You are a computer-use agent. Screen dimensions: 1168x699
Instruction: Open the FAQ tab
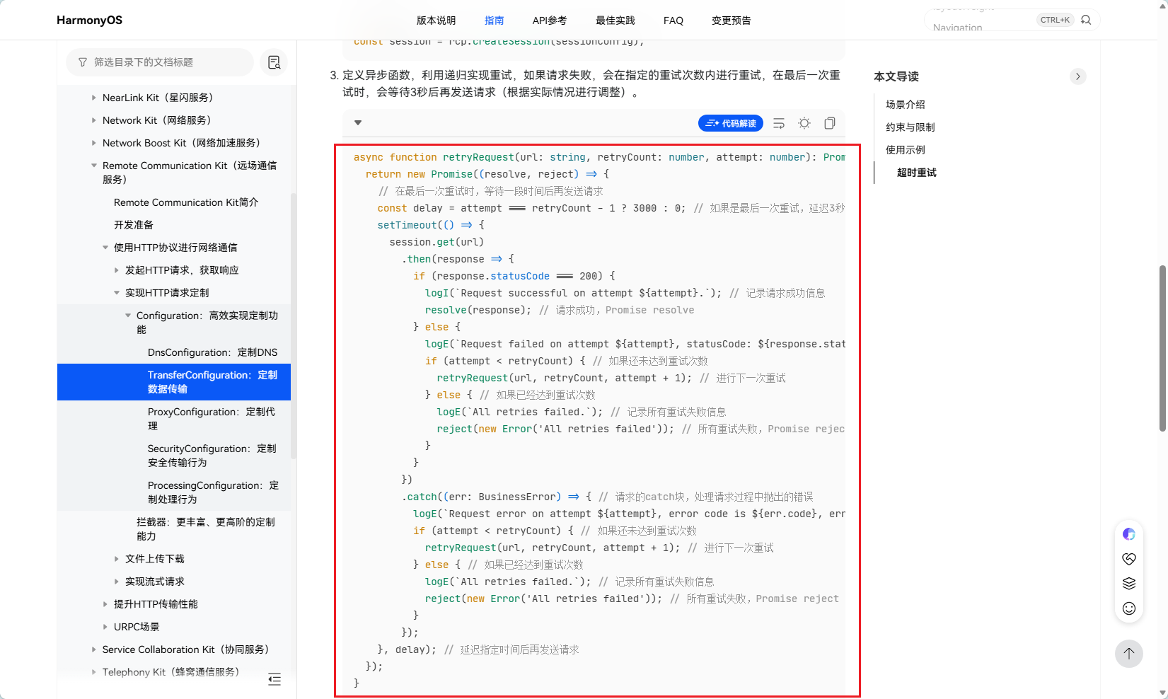click(x=673, y=21)
